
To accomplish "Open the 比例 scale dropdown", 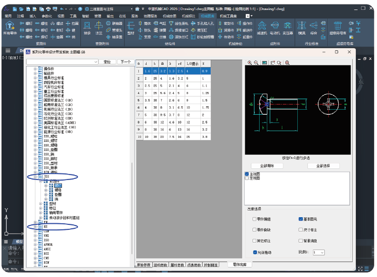I will (x=319, y=252).
